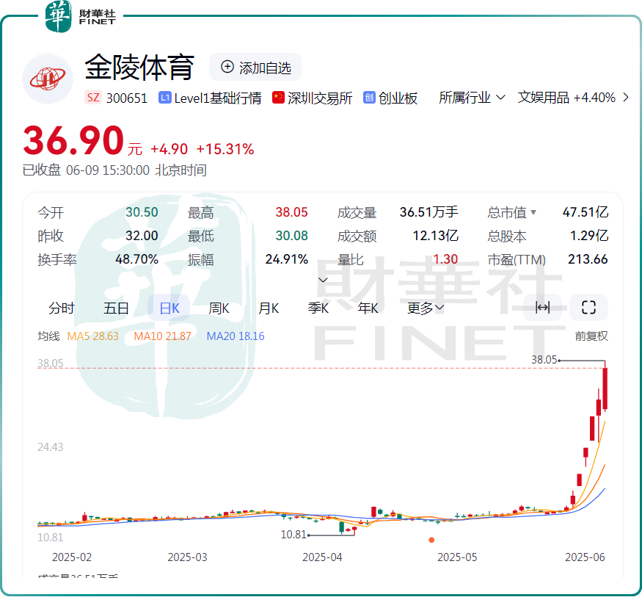Expand the 所属行业 dropdown
642x611 pixels.
[472, 98]
